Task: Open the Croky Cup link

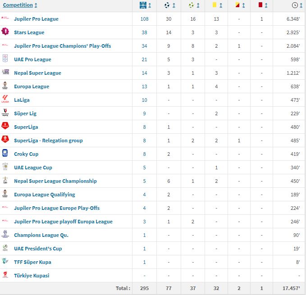Action: click(26, 154)
